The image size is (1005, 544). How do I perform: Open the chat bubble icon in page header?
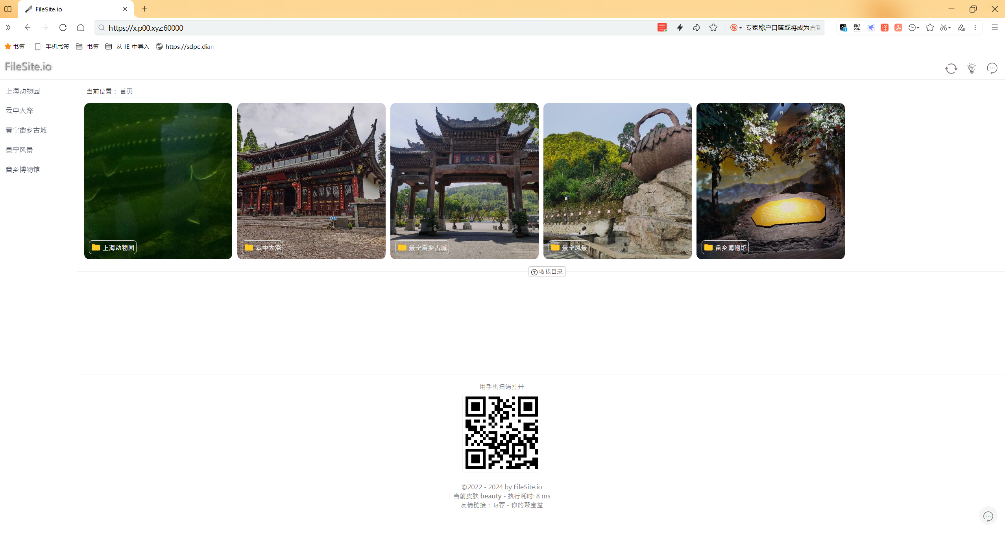(x=992, y=68)
